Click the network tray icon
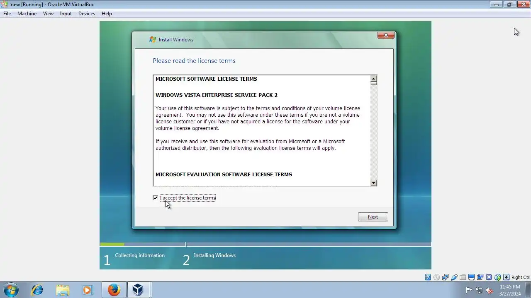Viewport: 531px width, 298px height. click(x=479, y=290)
